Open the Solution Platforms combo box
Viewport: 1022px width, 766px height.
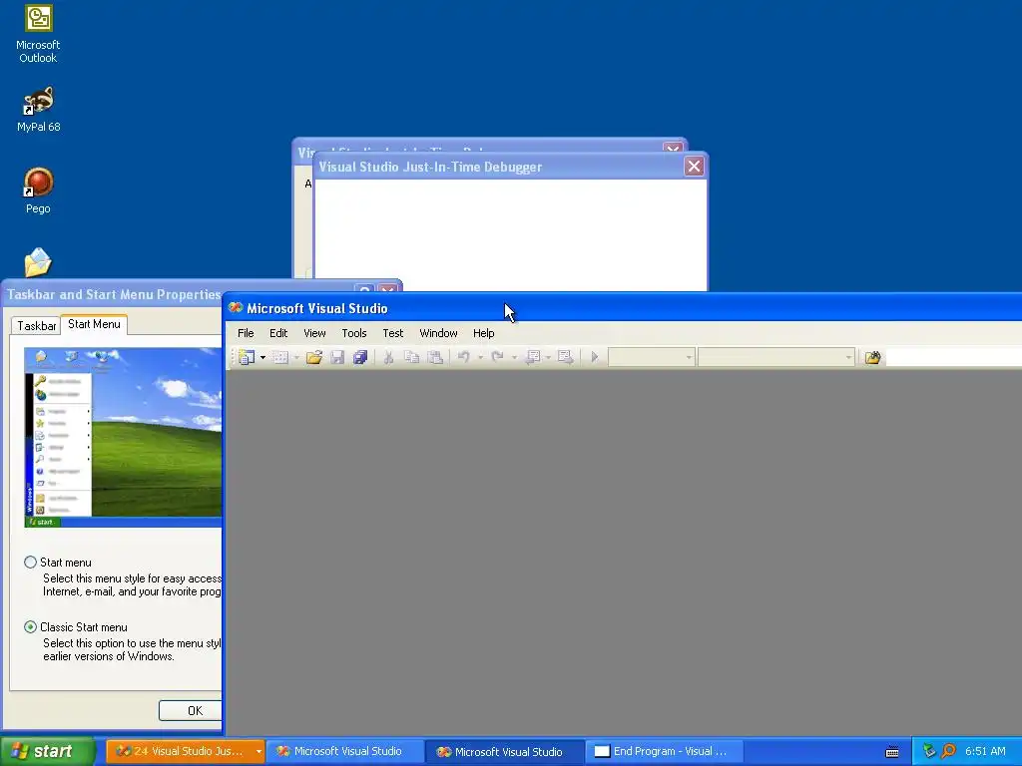click(775, 357)
